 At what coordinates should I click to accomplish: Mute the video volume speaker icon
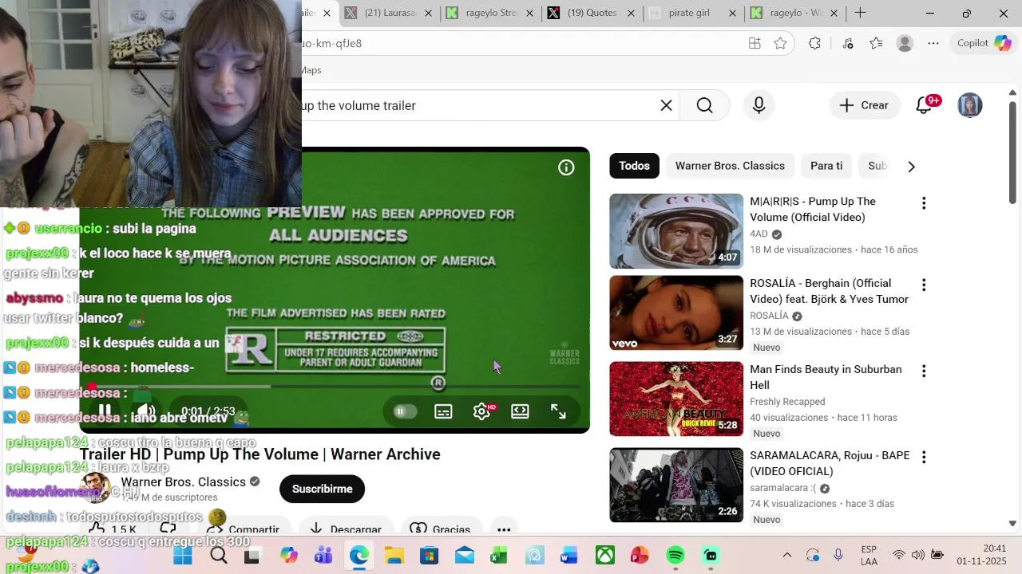145,412
